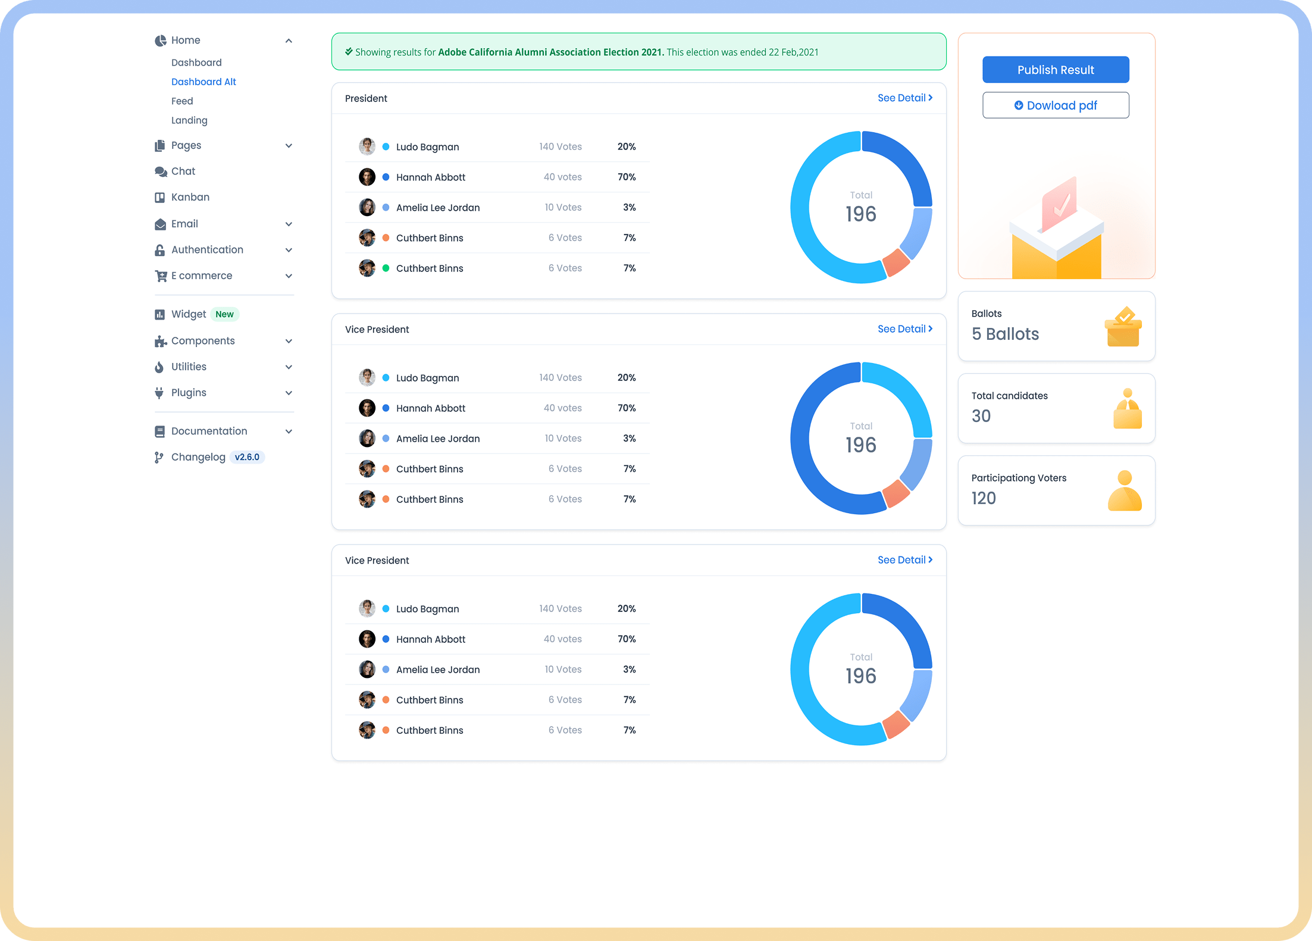1312x941 pixels.
Task: Click the green dot beside Cuthbert Binns
Action: [386, 268]
